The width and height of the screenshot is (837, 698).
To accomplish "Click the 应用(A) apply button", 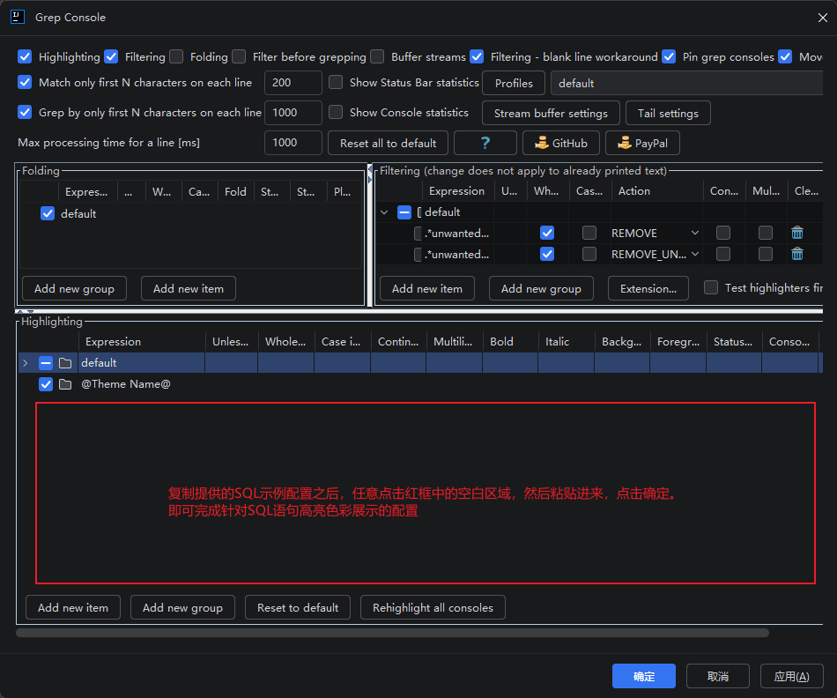I will point(792,676).
